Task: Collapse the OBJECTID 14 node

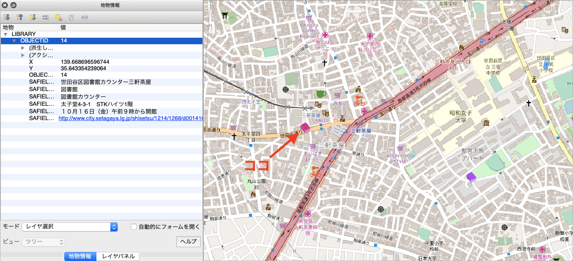Action: [14, 41]
